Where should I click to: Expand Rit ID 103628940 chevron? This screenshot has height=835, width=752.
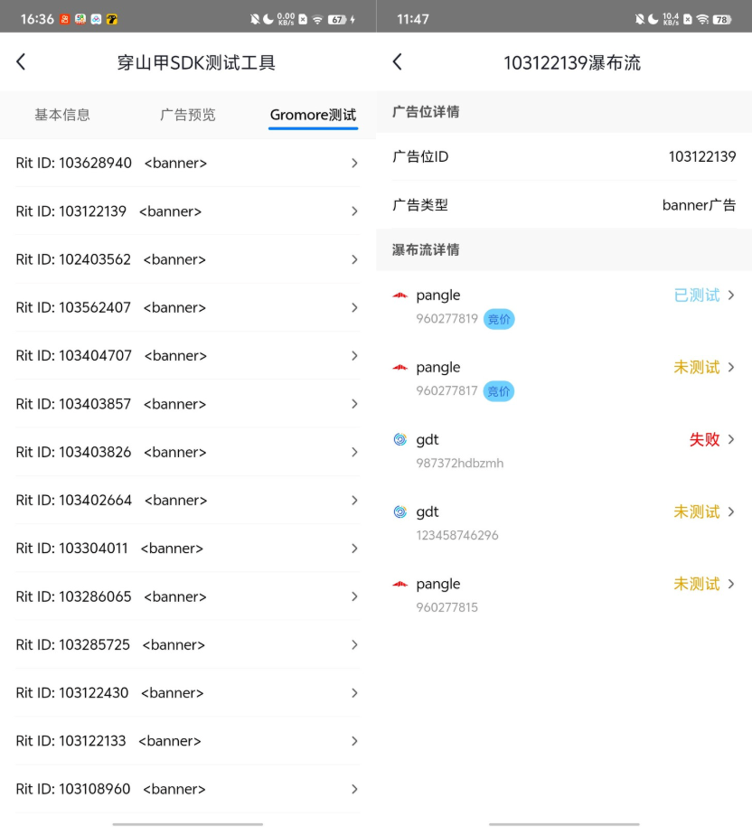pos(354,164)
